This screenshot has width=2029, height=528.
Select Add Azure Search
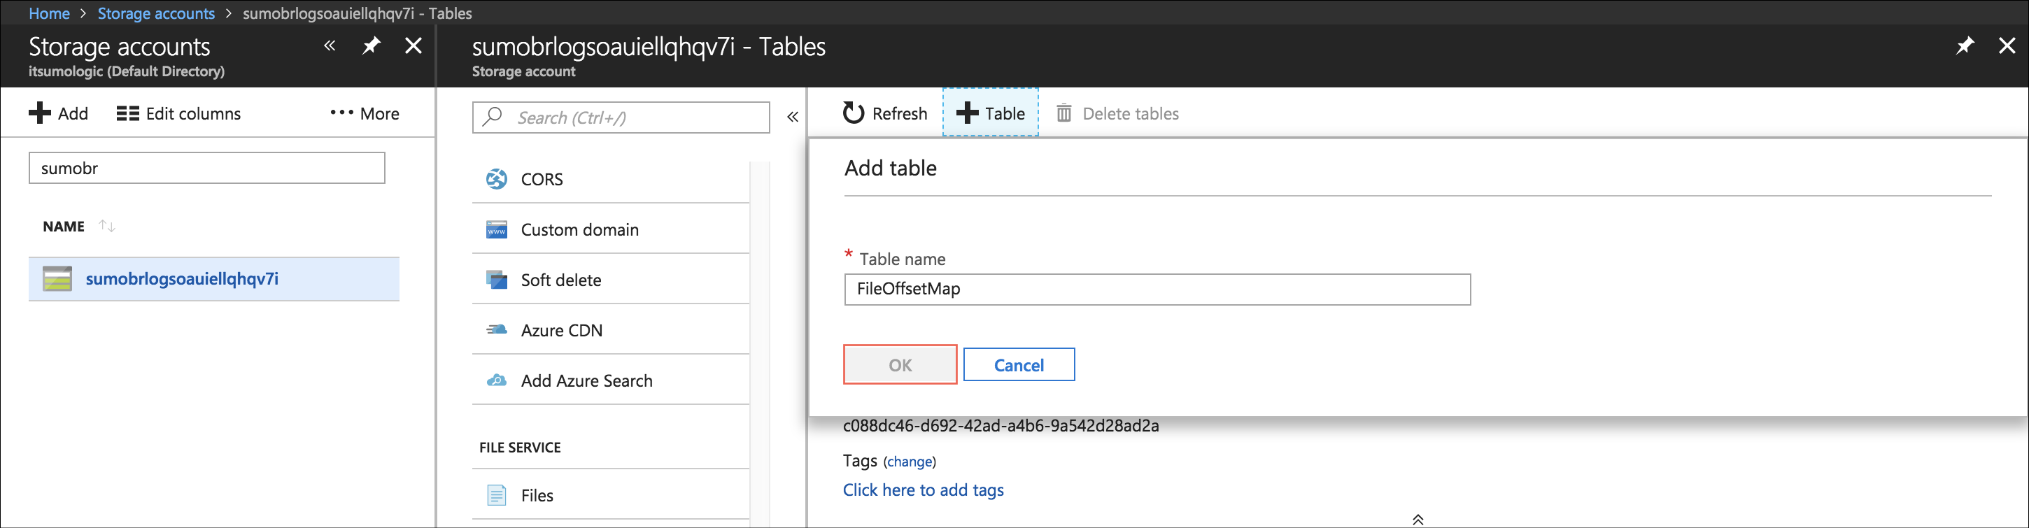coord(586,381)
